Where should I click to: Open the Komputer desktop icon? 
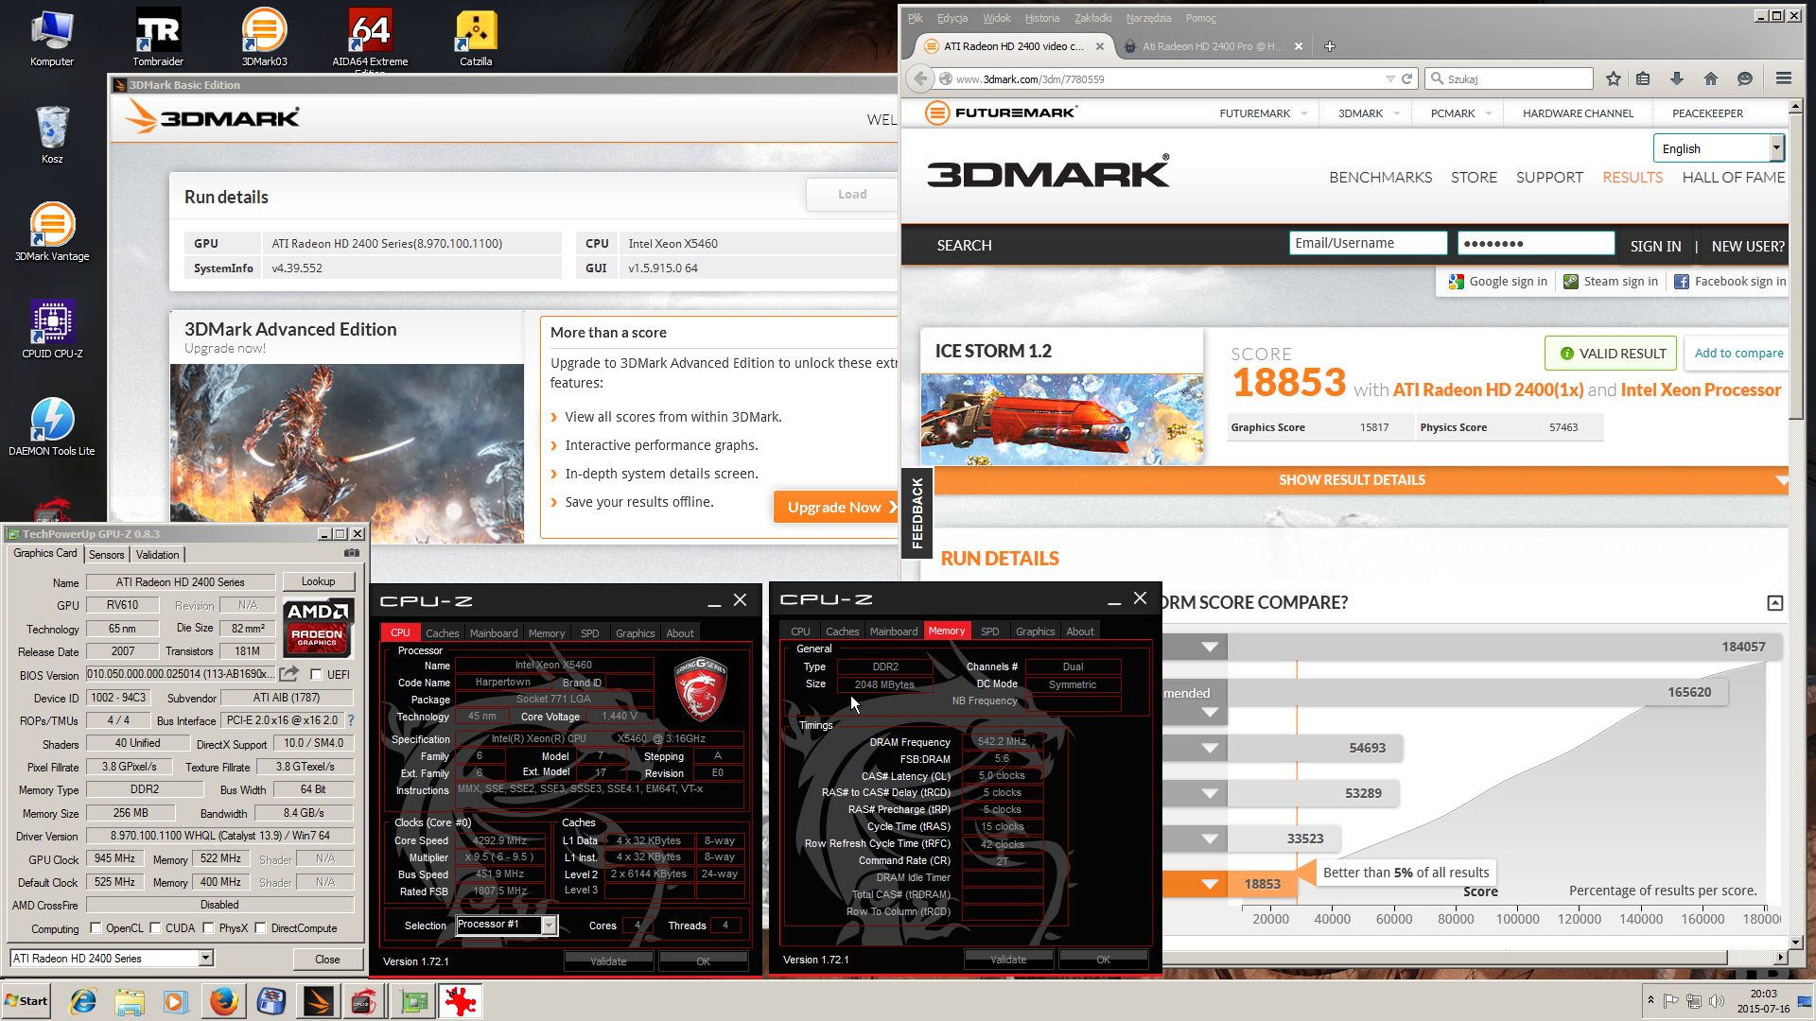[x=52, y=38]
